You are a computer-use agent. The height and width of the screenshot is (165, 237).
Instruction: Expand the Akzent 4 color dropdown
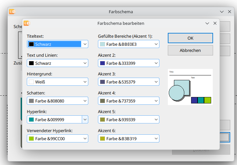pos(156,101)
